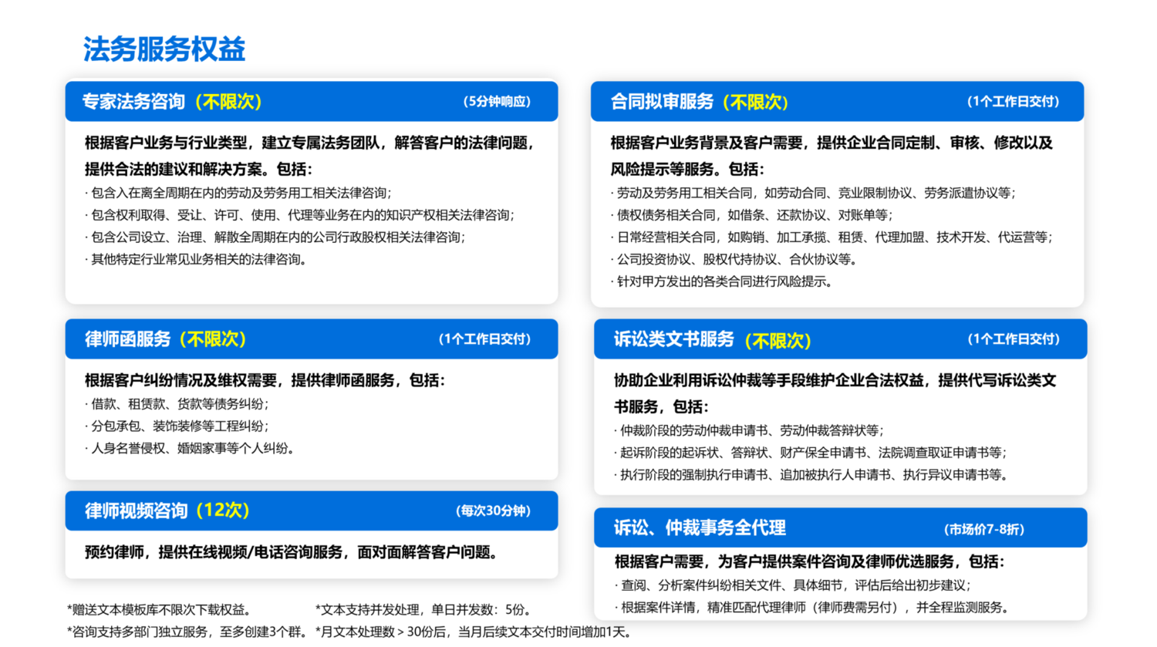Click the (5分钟响应) label
1157x647 pixels.
(x=497, y=102)
